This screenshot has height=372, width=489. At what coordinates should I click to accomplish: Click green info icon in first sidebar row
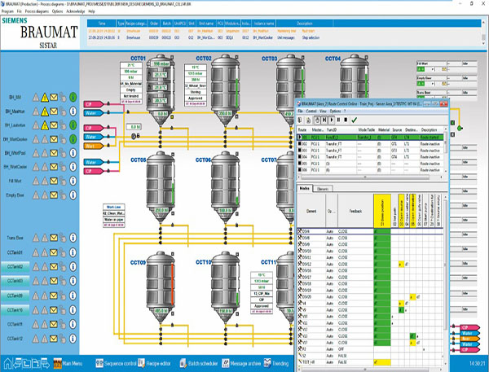73,97
